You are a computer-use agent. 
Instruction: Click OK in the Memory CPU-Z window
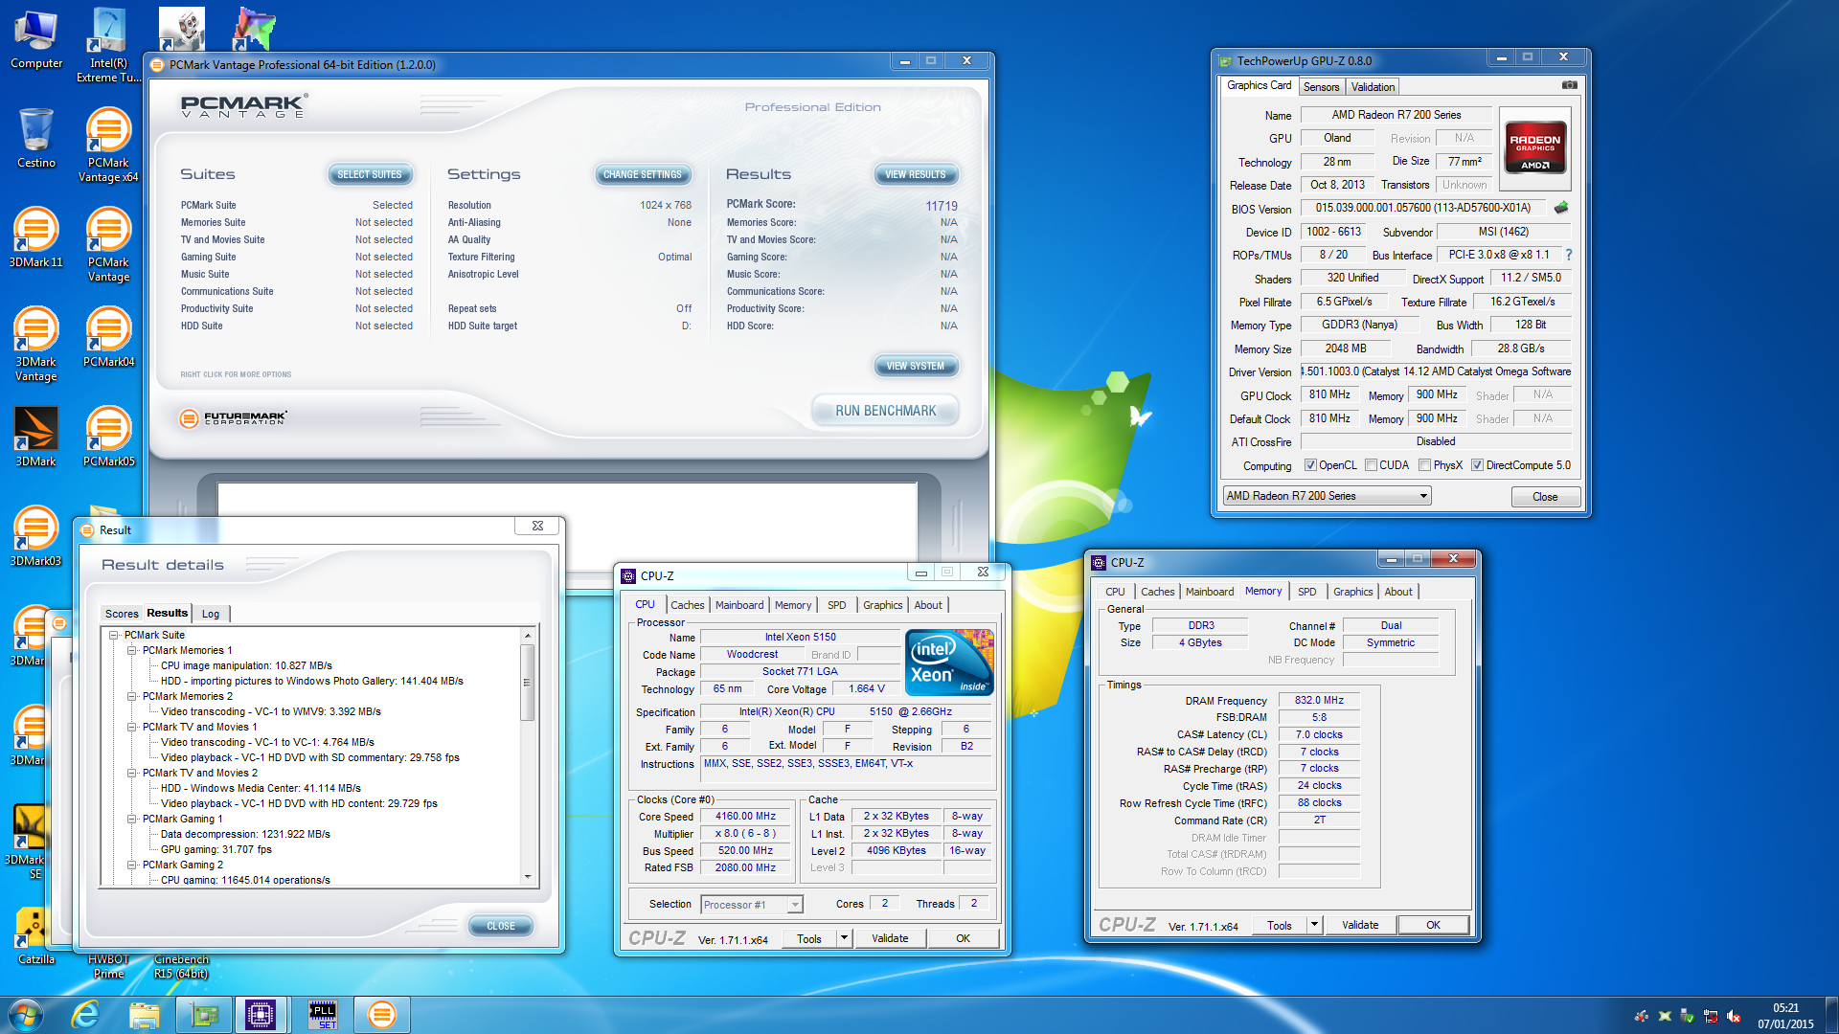(1433, 925)
